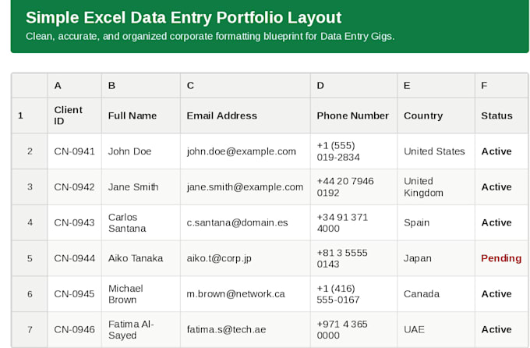Click fatima.s@tech.ae email cell
The height and width of the screenshot is (348, 530).
click(x=245, y=329)
